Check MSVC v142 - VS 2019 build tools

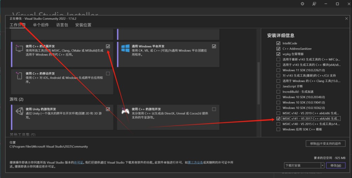278,113
